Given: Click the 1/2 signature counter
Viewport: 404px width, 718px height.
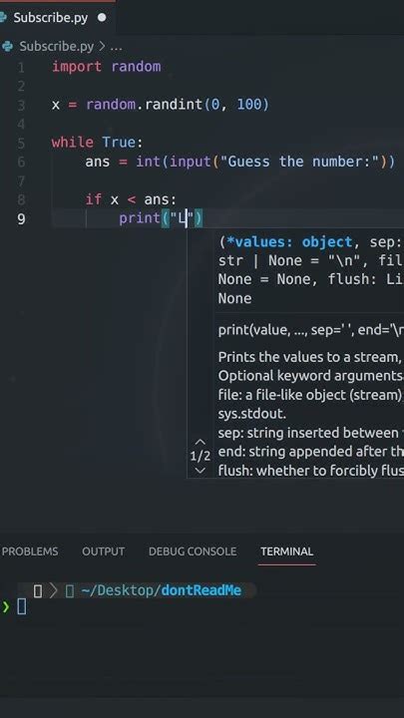Looking at the screenshot, I should (201, 456).
